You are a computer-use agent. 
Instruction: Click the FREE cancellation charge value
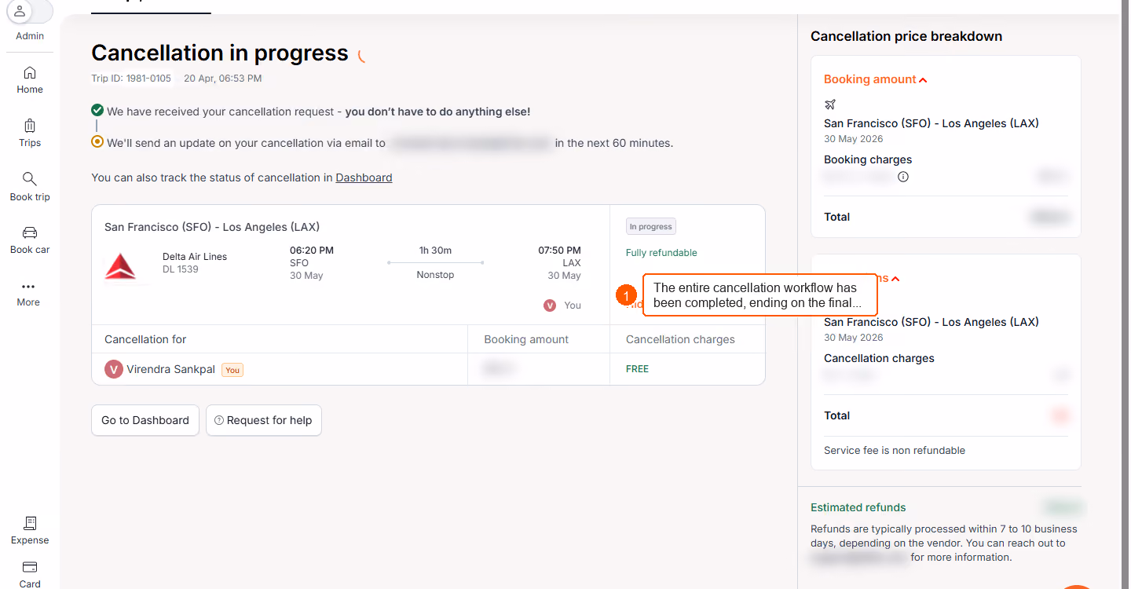(637, 369)
